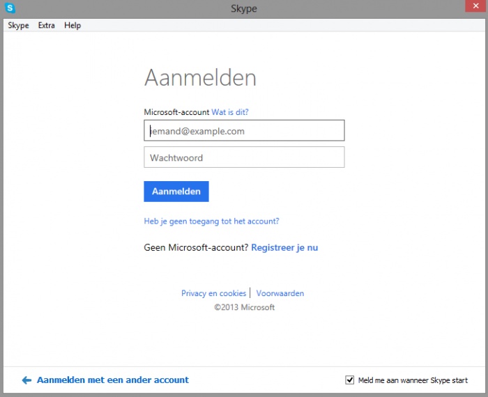Click 'Registreer je nu' link

(x=284, y=248)
